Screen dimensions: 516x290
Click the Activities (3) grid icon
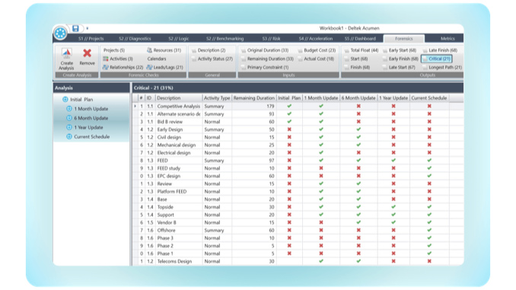point(106,59)
